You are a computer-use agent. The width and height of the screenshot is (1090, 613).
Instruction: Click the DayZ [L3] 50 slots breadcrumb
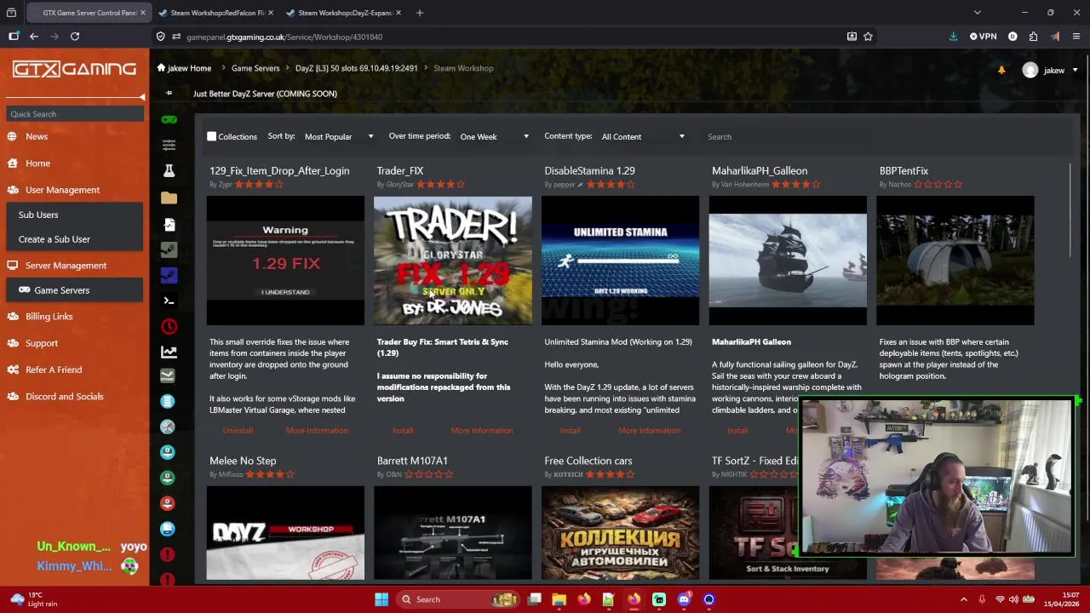click(356, 68)
